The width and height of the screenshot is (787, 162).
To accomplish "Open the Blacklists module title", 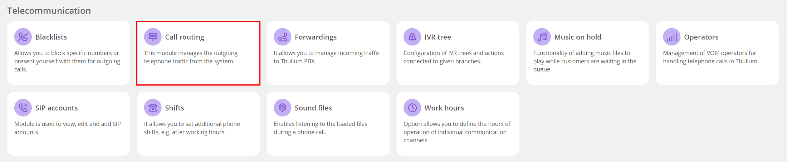I will 51,37.
